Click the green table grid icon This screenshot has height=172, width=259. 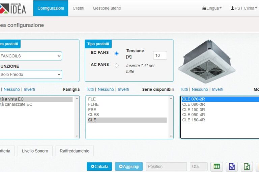217,166
